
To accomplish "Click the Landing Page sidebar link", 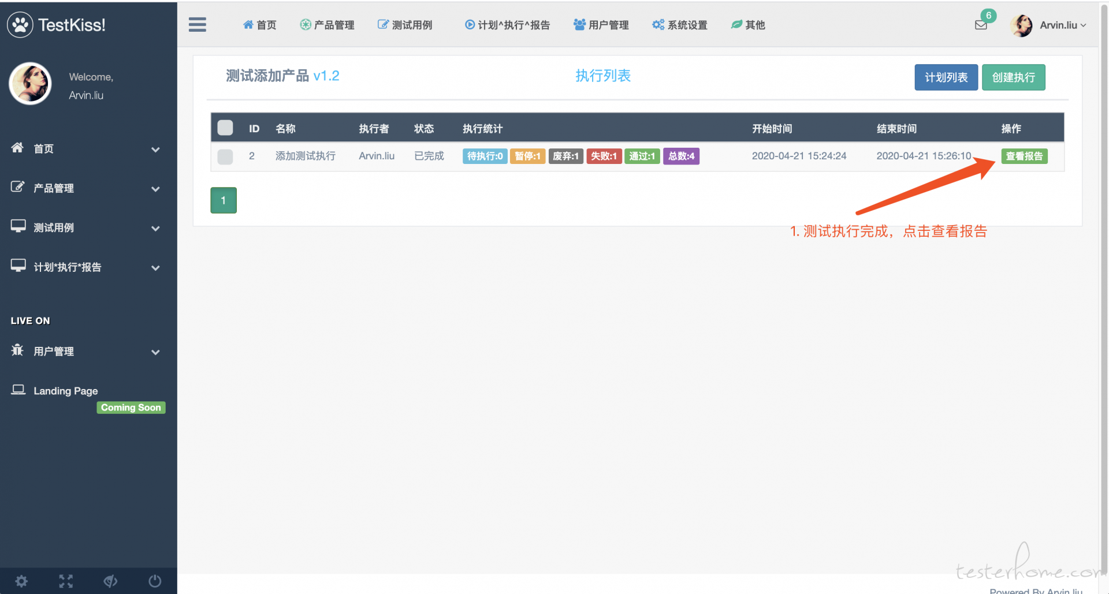I will pos(65,391).
